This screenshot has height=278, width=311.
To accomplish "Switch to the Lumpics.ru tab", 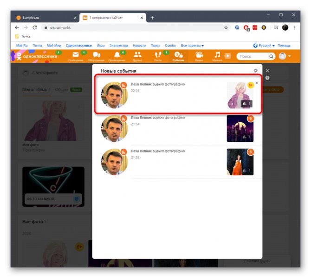I will (45, 18).
